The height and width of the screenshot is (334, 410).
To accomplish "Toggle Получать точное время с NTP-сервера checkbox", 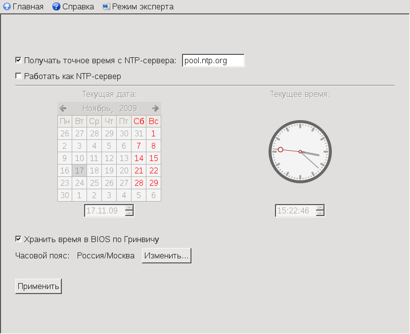I will (x=19, y=60).
